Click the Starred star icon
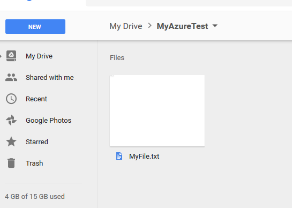 [x=11, y=142]
